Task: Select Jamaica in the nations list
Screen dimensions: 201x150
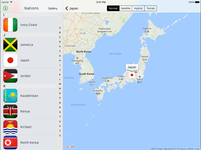Action: [27, 45]
